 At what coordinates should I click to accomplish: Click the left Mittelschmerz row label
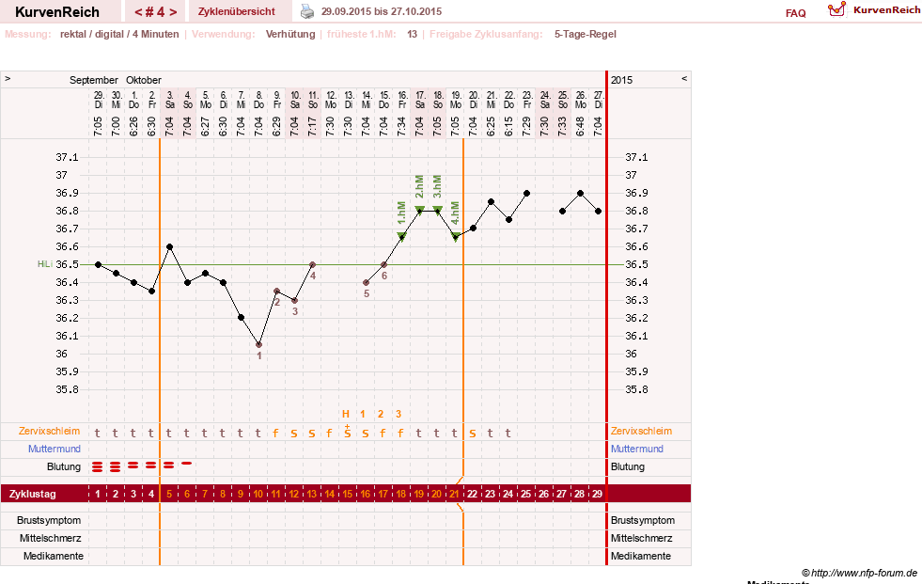click(51, 538)
